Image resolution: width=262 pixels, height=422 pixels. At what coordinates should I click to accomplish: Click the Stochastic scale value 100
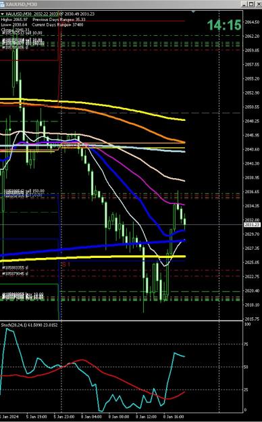point(247,324)
